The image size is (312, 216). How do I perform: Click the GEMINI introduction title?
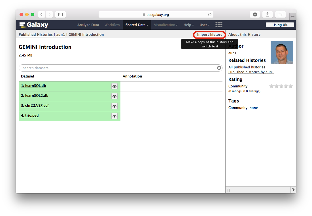[45, 47]
